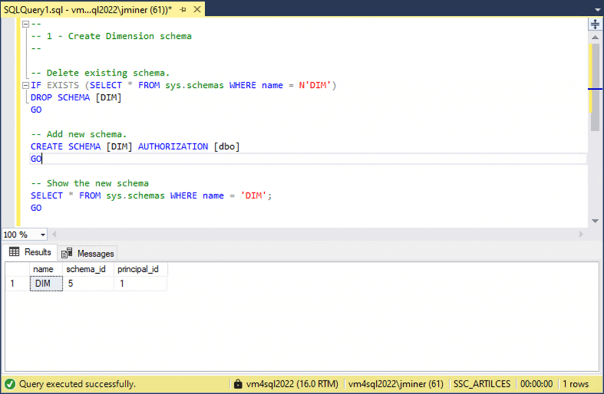604x394 pixels.
Task: Click the editor vertical scrollbar up arrow
Action: pyautogui.click(x=595, y=38)
